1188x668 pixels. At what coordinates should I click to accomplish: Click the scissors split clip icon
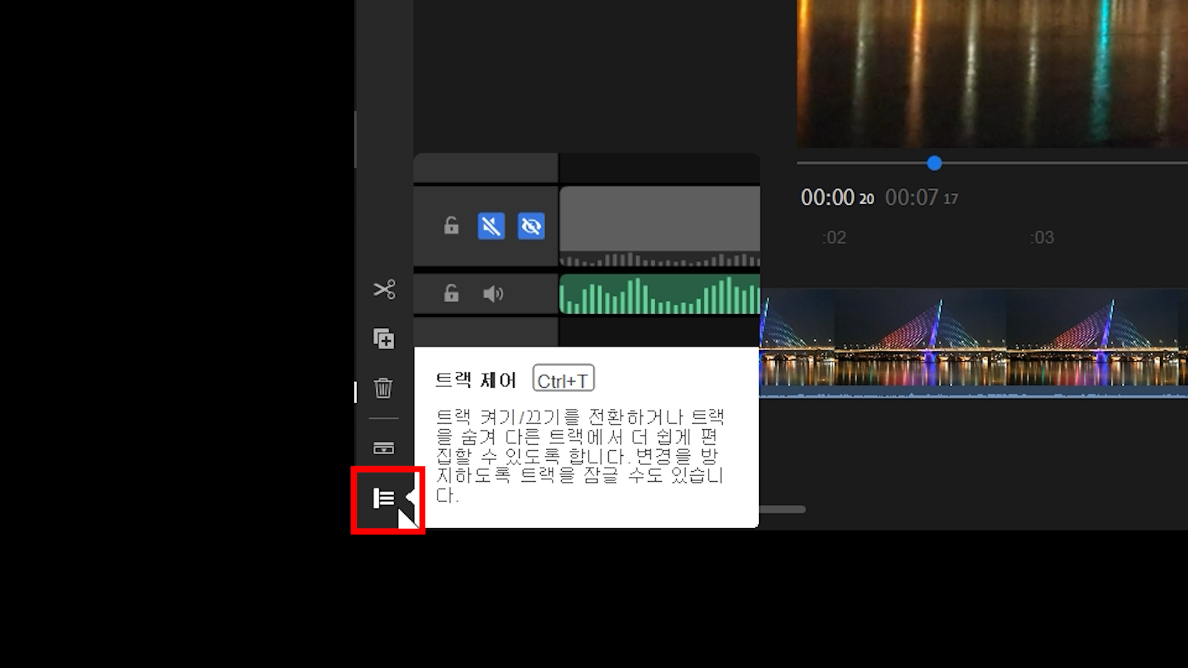click(384, 289)
